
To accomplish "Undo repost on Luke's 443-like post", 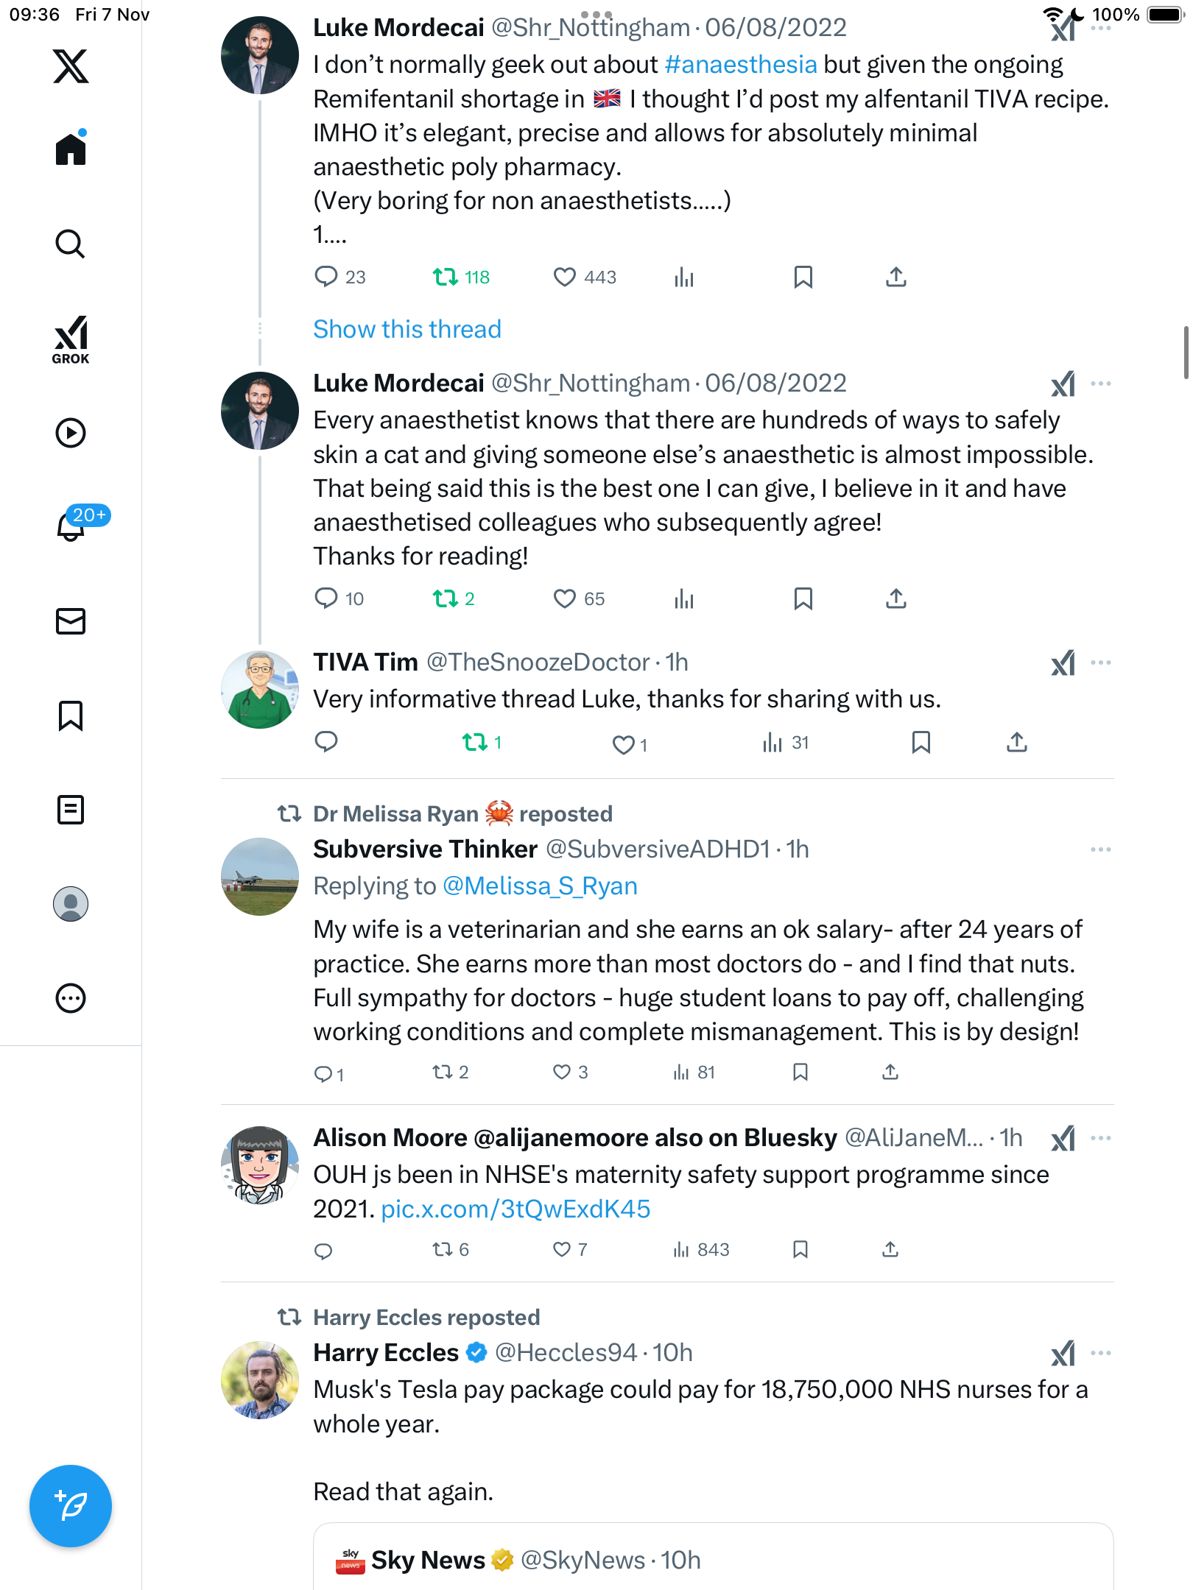I will pos(446,277).
